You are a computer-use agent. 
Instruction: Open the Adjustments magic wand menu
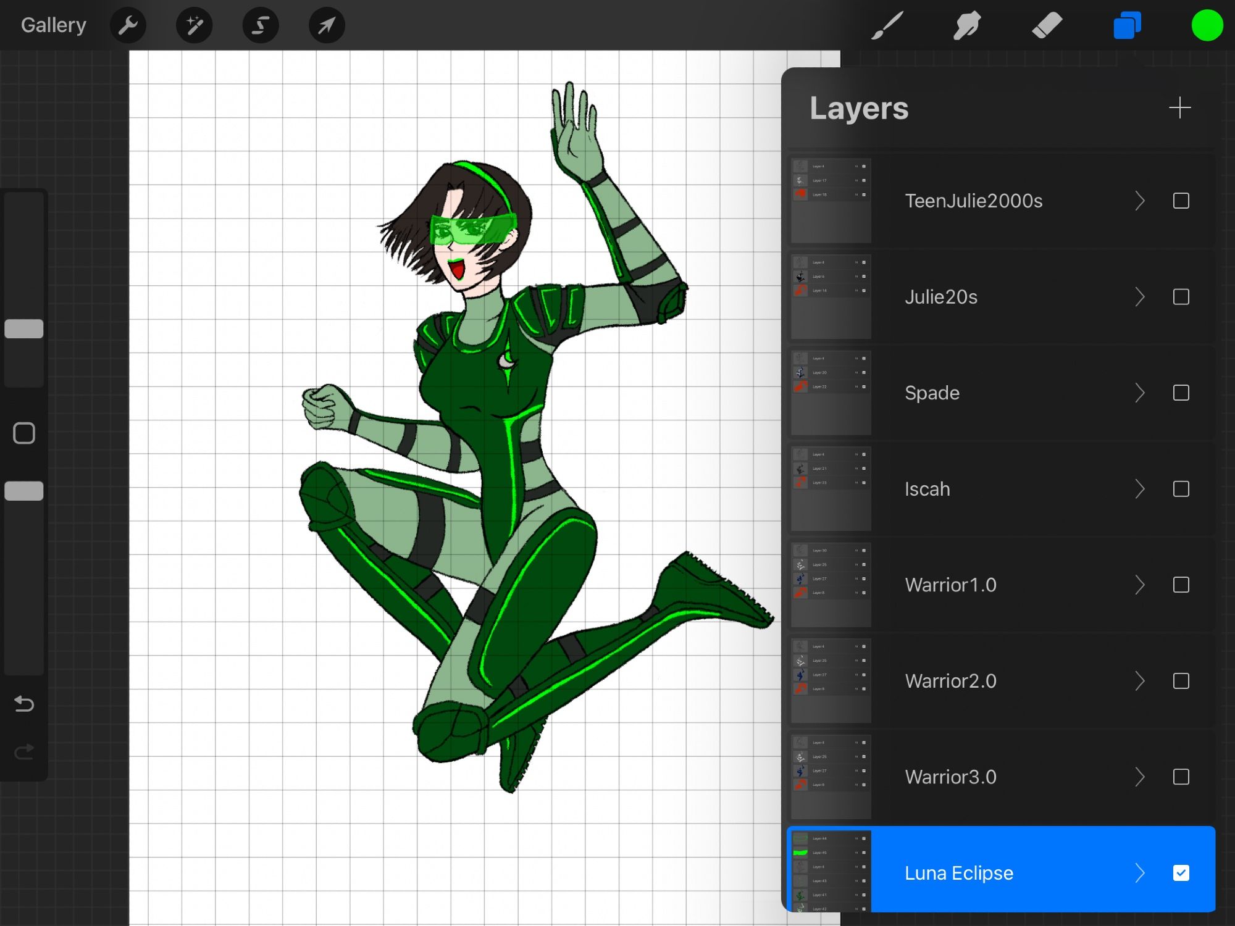tap(195, 26)
